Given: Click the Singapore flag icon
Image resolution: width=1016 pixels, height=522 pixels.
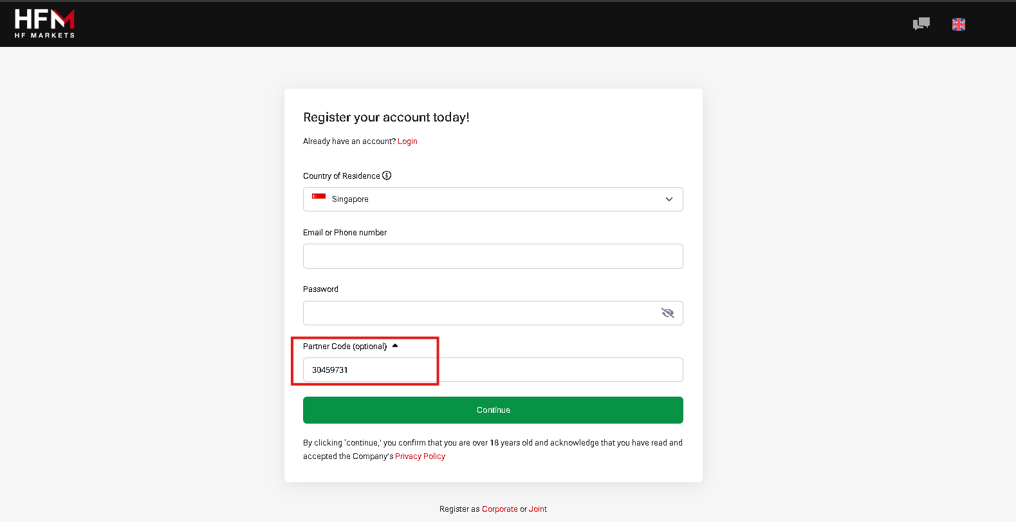Looking at the screenshot, I should click(x=319, y=197).
